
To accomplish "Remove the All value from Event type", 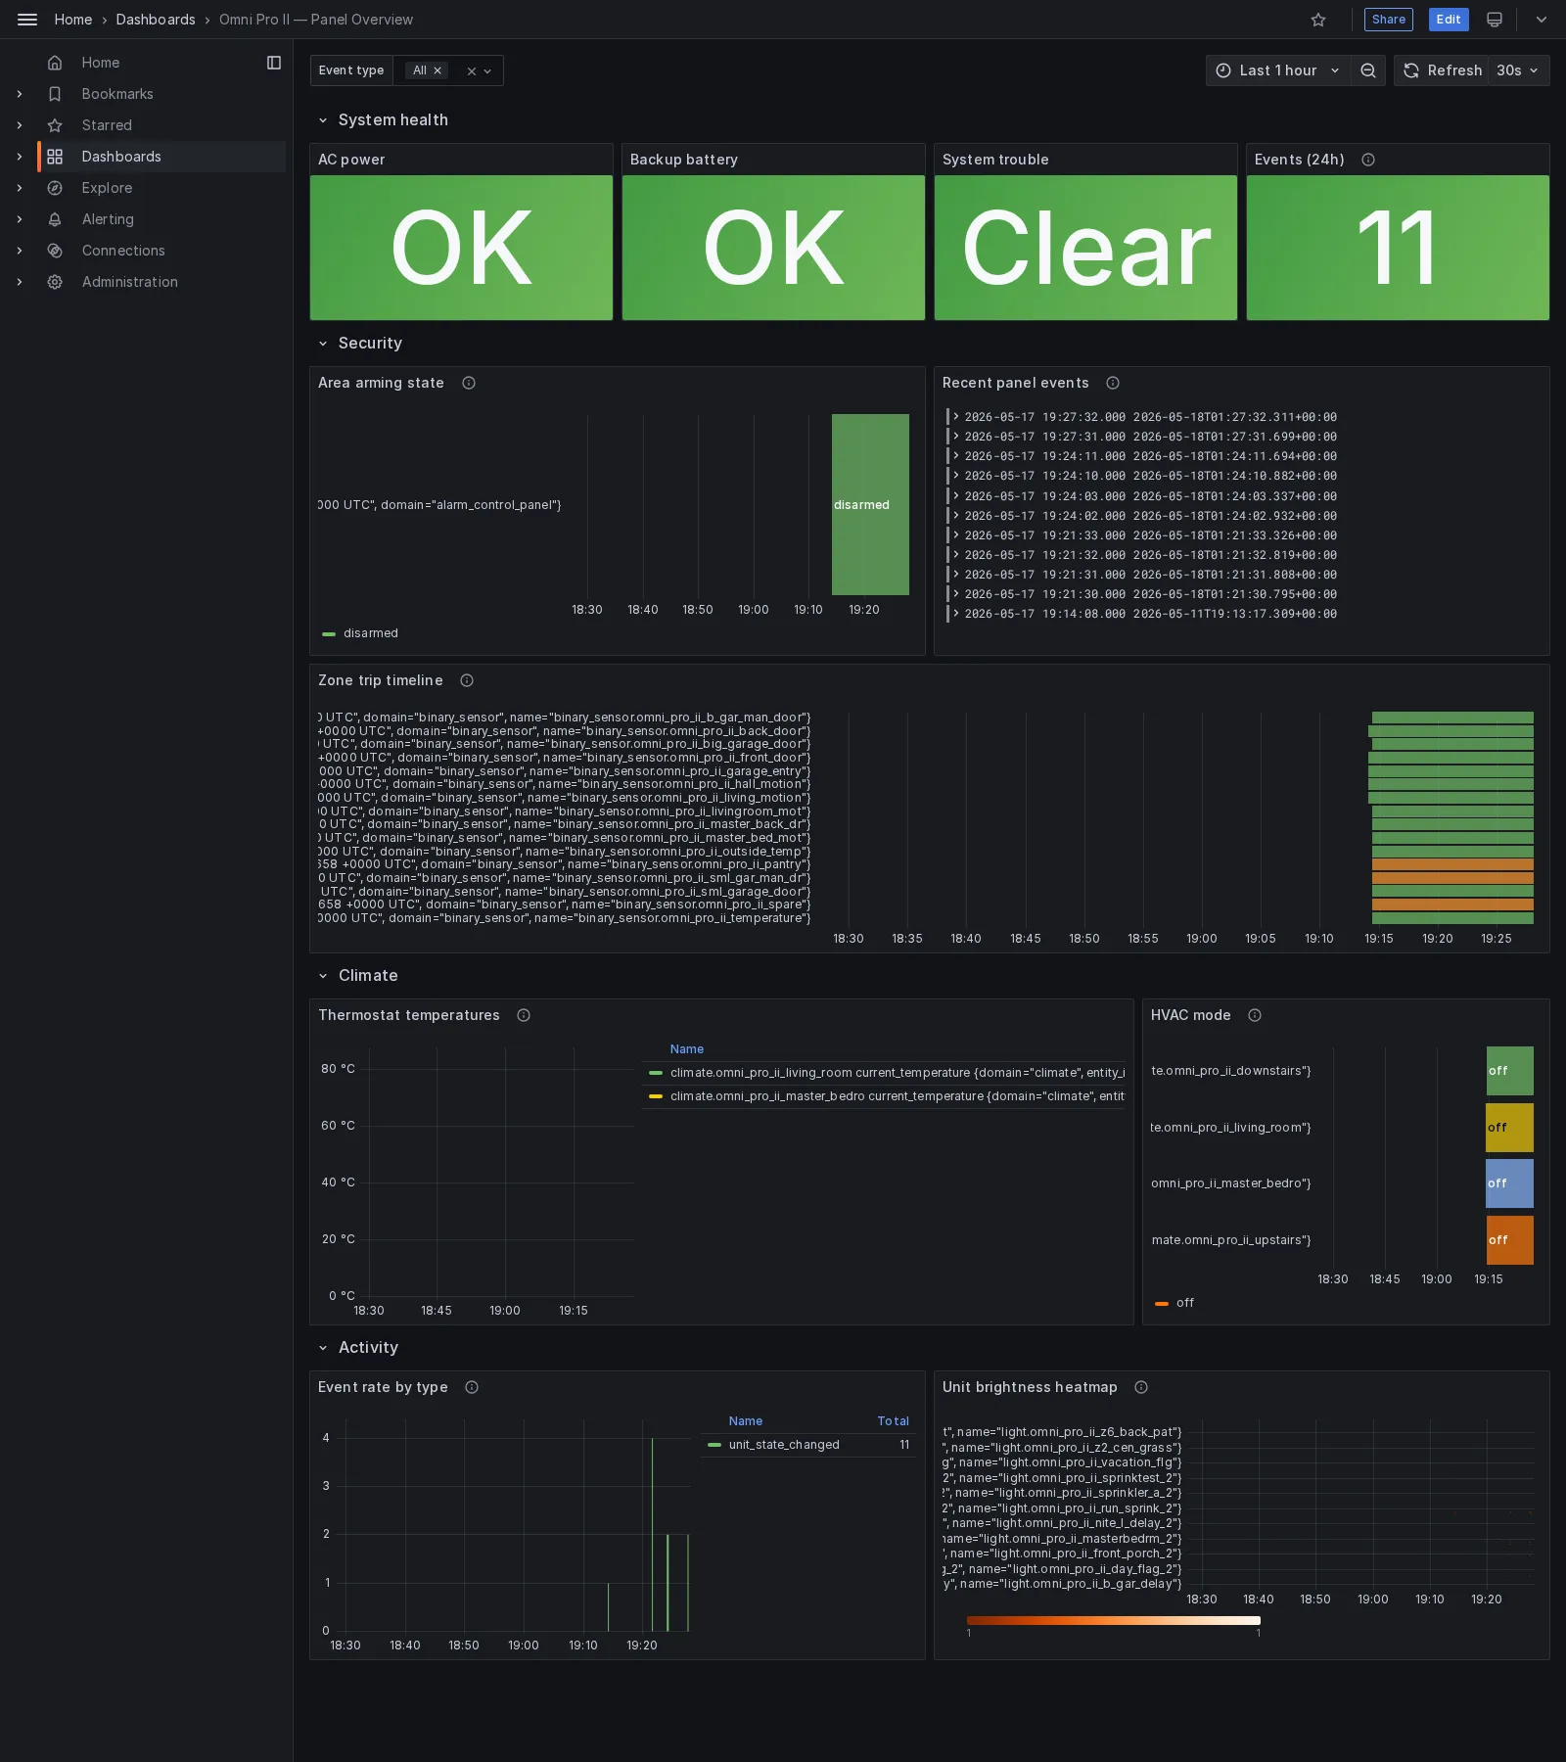I will (438, 70).
